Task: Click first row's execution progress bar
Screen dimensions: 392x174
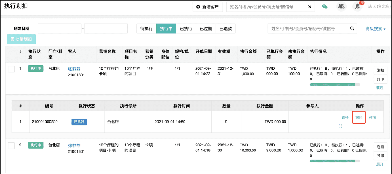Action: (x=335, y=84)
